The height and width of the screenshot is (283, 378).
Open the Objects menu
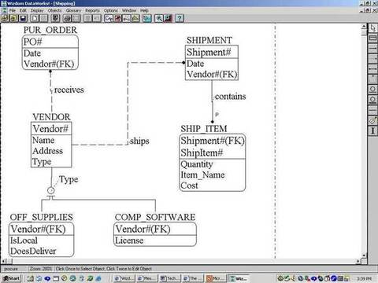click(54, 10)
